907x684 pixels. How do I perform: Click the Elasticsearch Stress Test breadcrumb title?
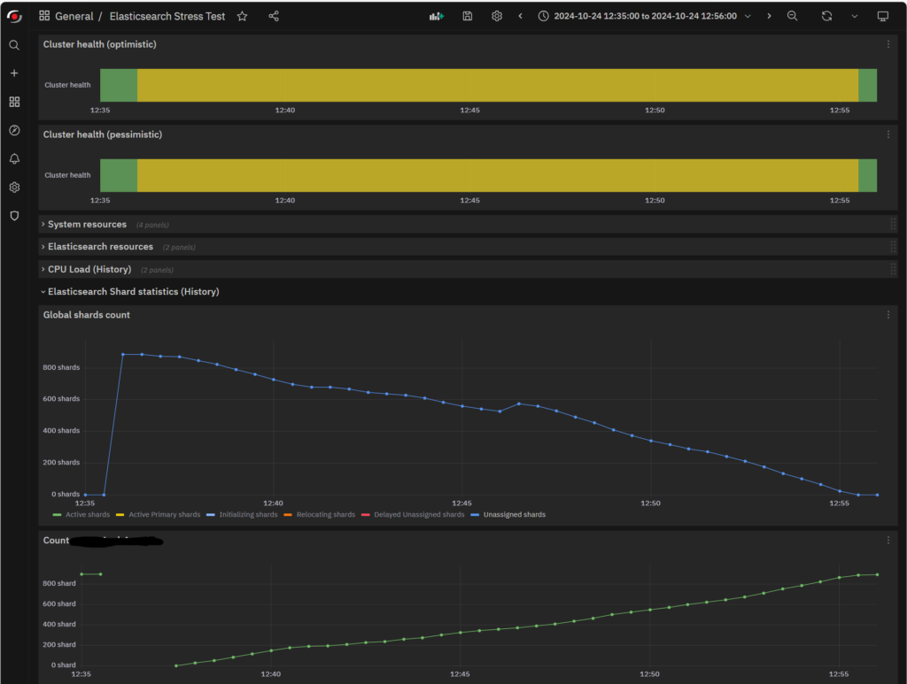(x=167, y=16)
